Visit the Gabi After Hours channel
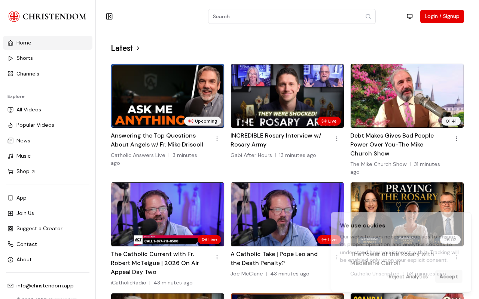This screenshot has height=299, width=479. click(x=251, y=155)
